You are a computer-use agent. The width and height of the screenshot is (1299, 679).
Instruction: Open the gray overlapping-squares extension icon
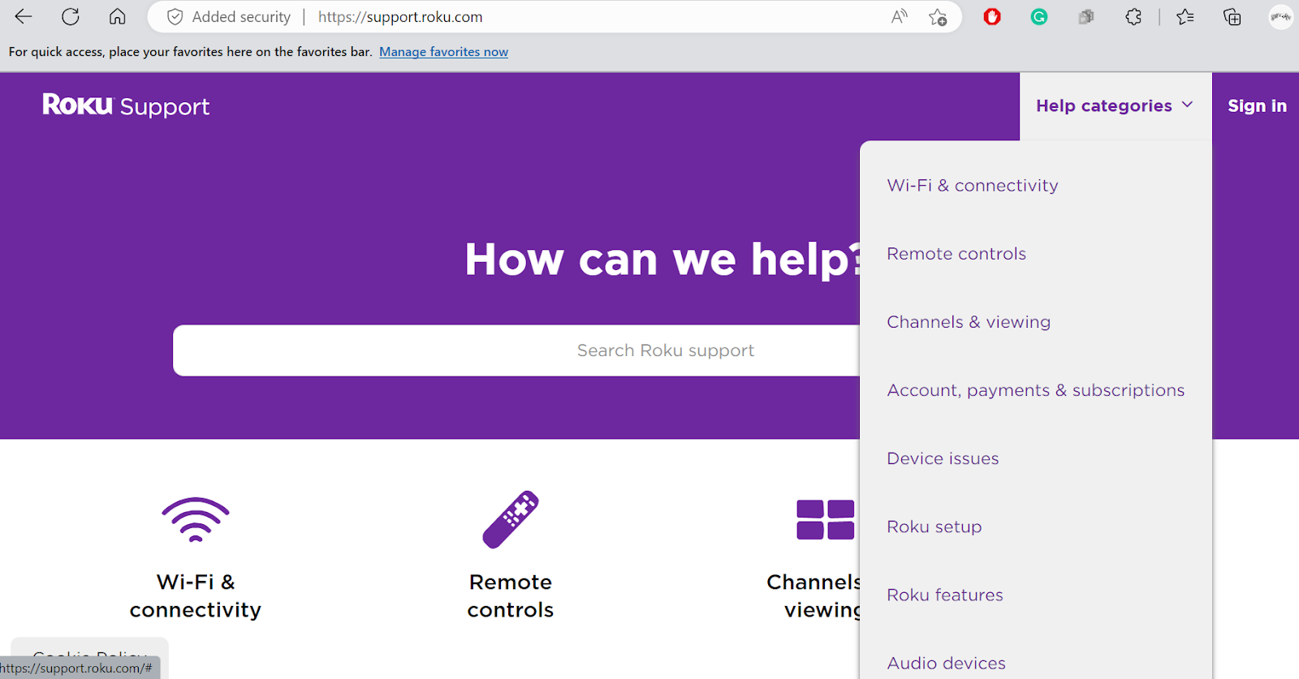tap(1086, 16)
